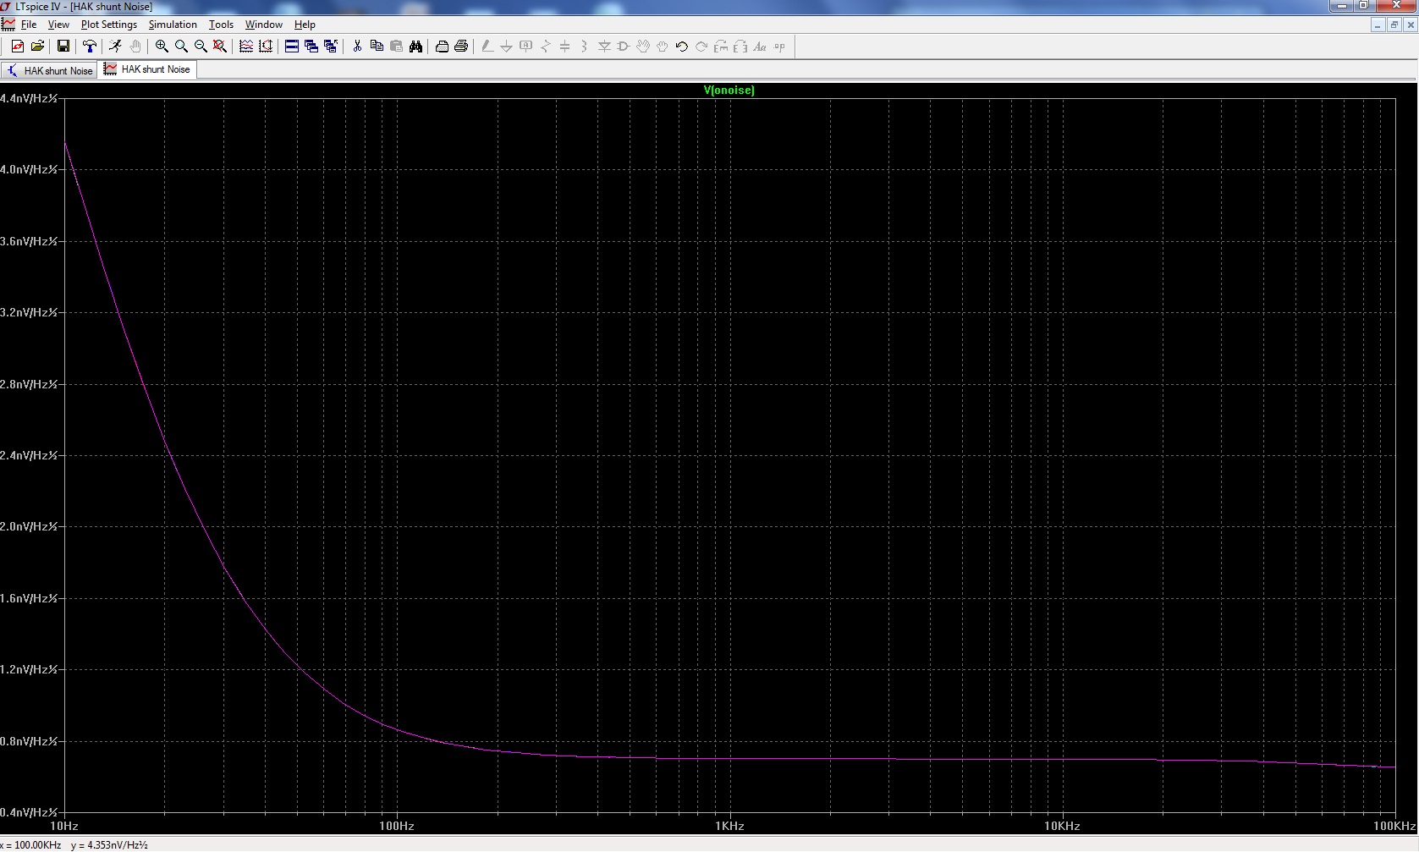Click the New Schematic toolbar icon
1419x852 pixels.
18,47
